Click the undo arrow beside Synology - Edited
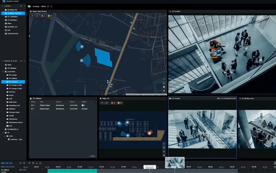This screenshot has width=276, height=173. tap(52, 6)
